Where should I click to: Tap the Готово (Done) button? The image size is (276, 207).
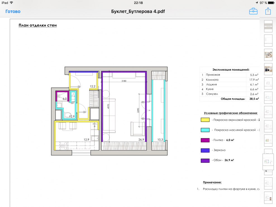[x=13, y=11]
